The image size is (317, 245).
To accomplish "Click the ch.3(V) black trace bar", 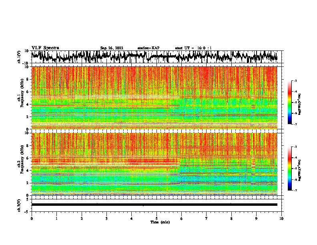I will click(x=154, y=205).
